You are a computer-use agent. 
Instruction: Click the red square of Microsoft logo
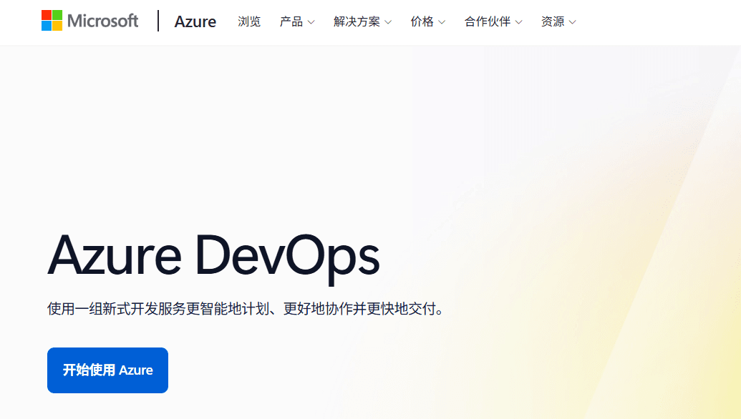coord(47,15)
